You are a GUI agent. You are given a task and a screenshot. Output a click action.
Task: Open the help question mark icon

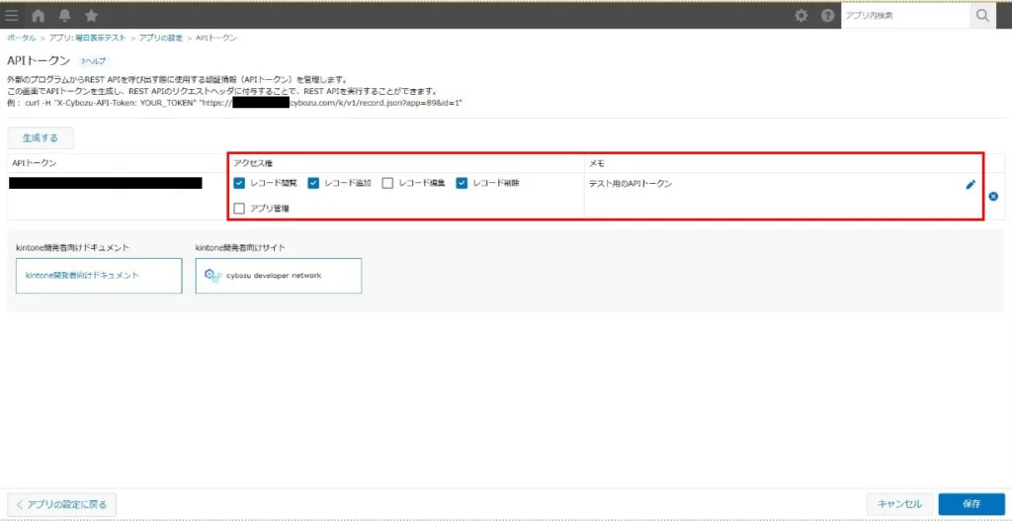827,16
